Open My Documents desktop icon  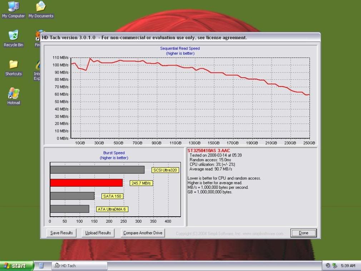pyautogui.click(x=41, y=9)
